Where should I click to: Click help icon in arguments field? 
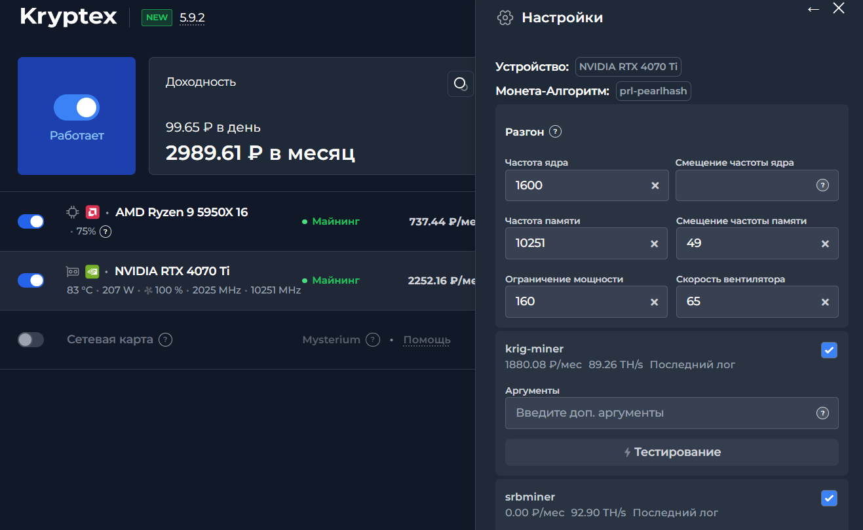(x=822, y=413)
